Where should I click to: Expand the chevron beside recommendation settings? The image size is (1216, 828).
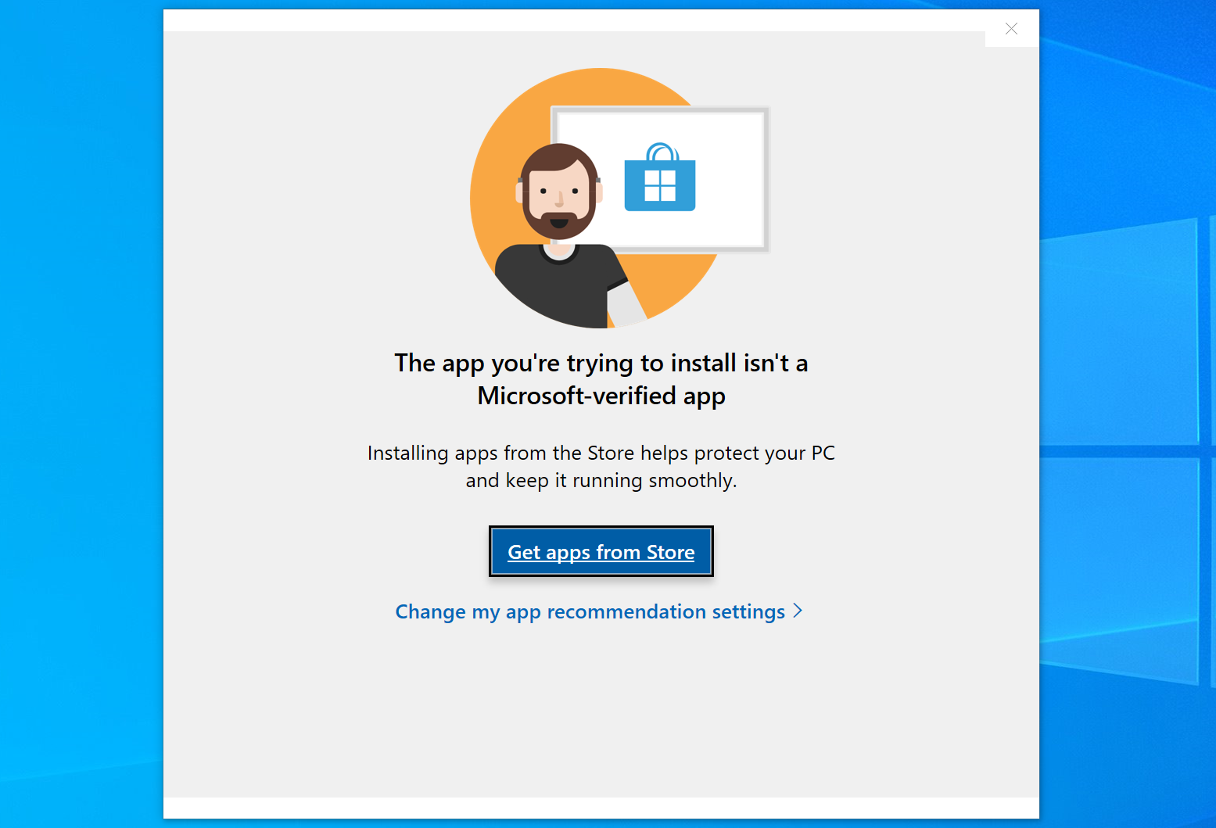(x=798, y=611)
